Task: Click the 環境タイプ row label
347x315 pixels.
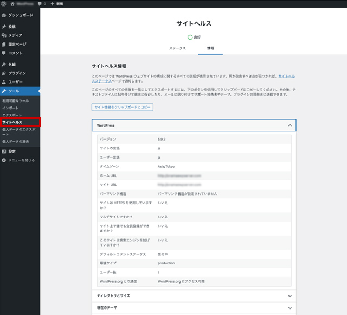Action: (x=108, y=263)
